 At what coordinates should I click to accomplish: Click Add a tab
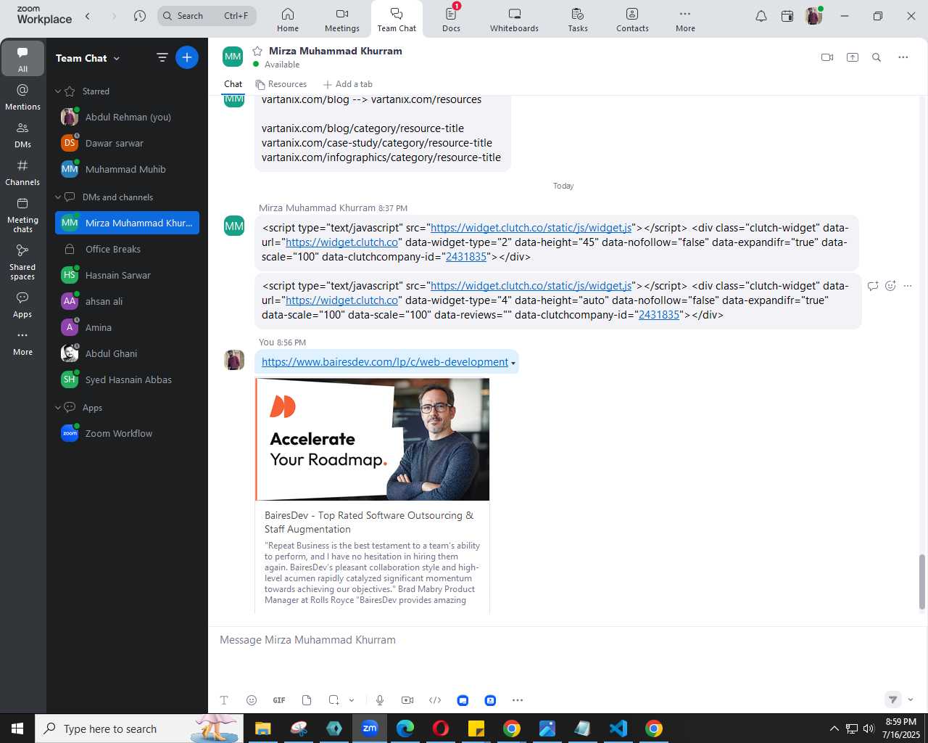pyautogui.click(x=348, y=84)
